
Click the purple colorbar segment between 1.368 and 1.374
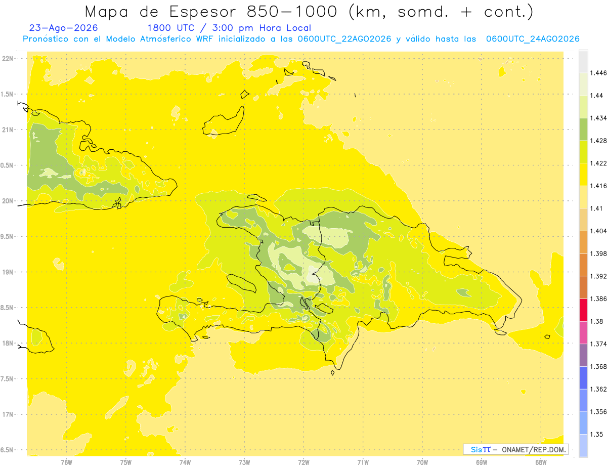[583, 355]
